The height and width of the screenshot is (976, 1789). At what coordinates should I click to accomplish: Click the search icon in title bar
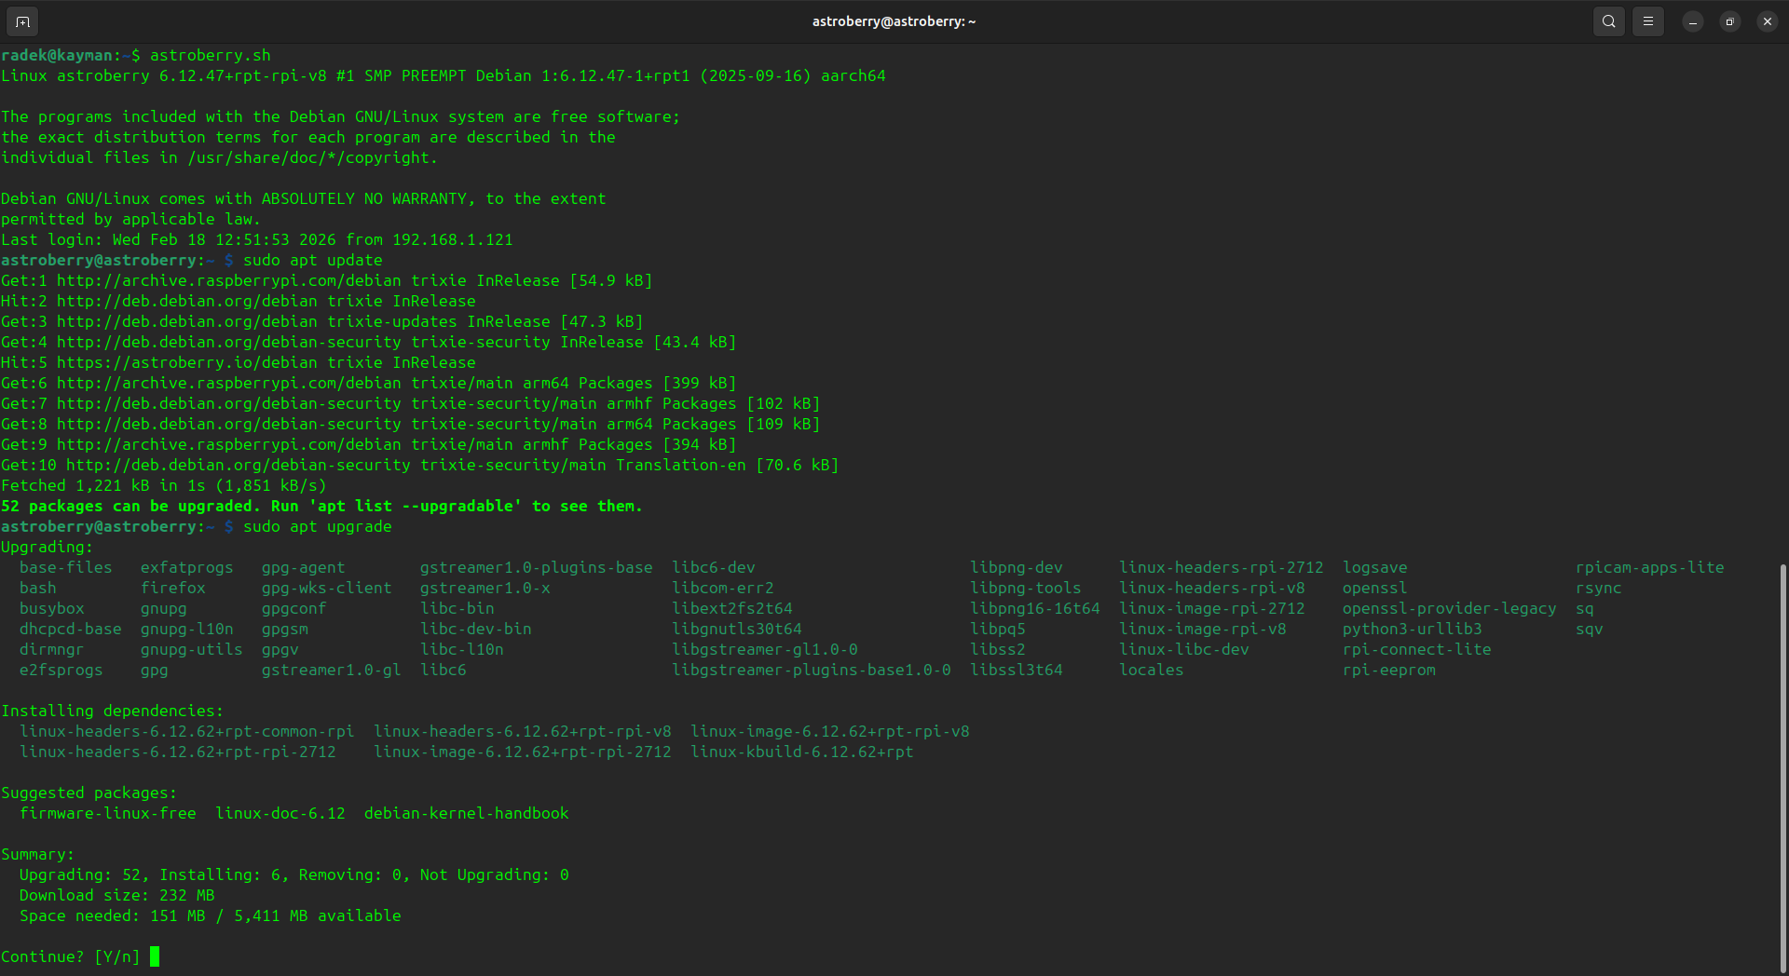(1608, 21)
